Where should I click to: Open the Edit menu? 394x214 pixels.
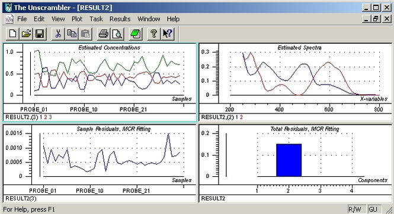(39, 19)
